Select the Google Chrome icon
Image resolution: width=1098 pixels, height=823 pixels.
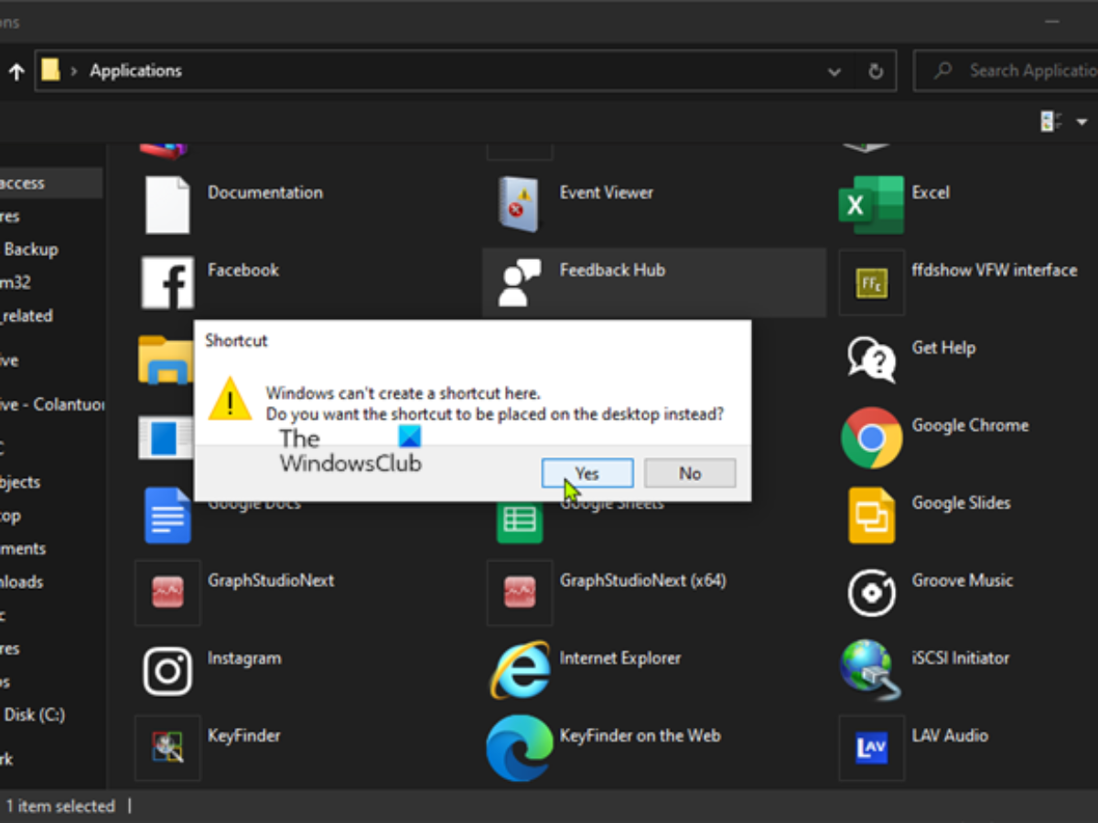click(x=871, y=437)
